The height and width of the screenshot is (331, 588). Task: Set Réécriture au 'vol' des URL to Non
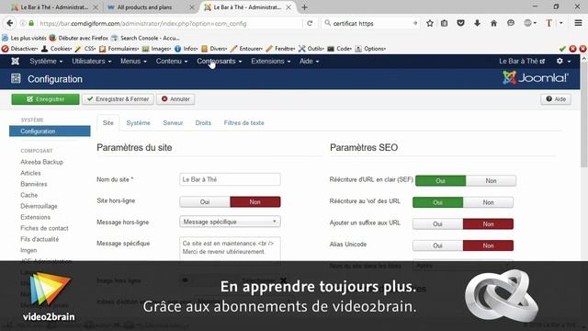coord(488,202)
